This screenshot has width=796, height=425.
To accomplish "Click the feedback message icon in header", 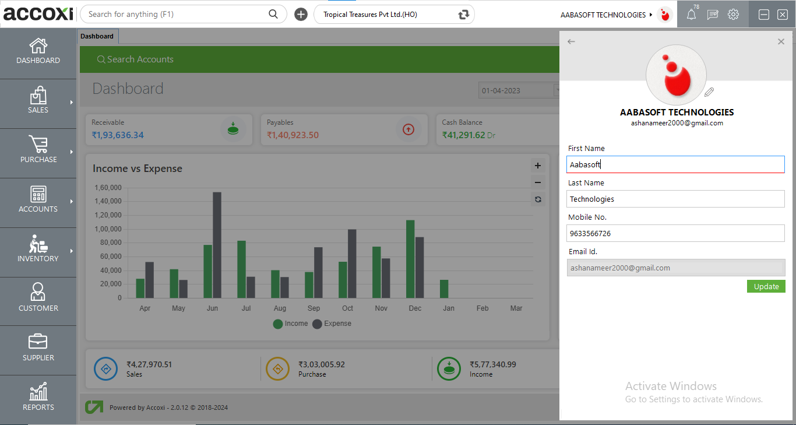I will coord(712,15).
